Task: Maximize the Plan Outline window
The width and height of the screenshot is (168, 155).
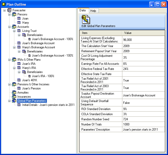Action: 158,4
